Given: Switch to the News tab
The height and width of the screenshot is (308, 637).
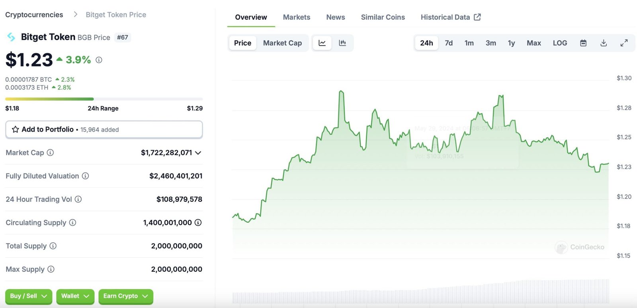Looking at the screenshot, I should tap(336, 17).
